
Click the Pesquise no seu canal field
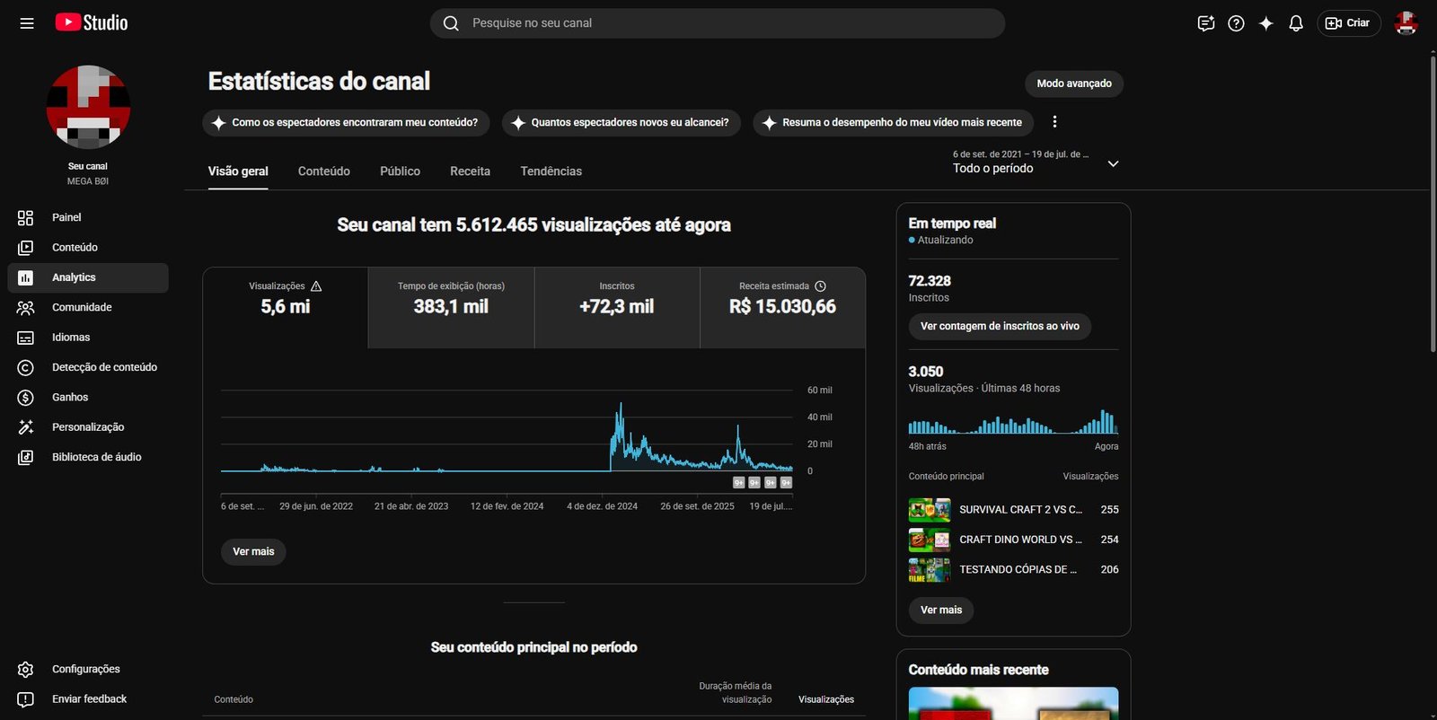coord(717,23)
